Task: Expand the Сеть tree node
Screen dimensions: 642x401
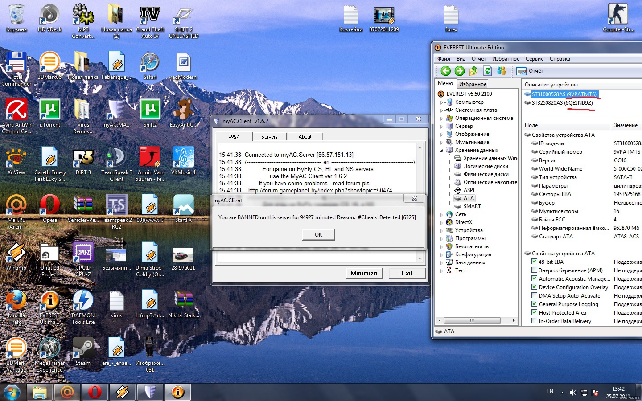Action: [442, 215]
